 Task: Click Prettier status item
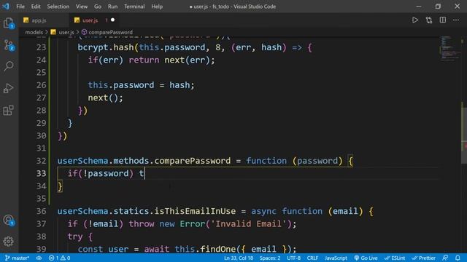click(x=423, y=258)
